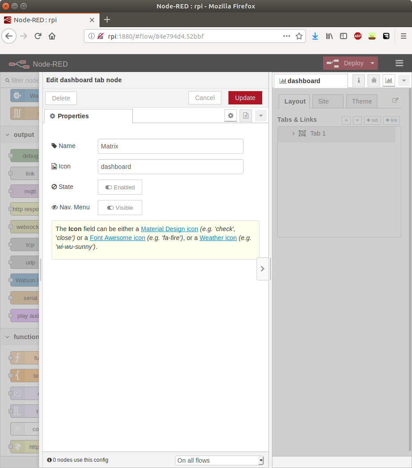
Task: Open the Firefox hamburger menu
Action: [x=404, y=36]
